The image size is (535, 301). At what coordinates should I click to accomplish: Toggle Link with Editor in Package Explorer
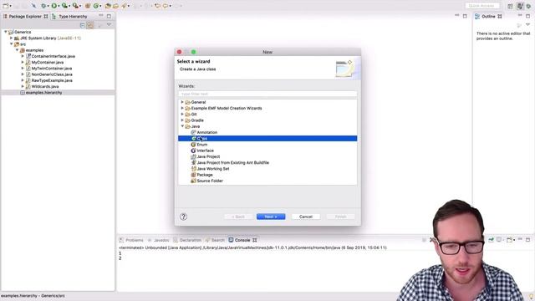pyautogui.click(x=90, y=25)
